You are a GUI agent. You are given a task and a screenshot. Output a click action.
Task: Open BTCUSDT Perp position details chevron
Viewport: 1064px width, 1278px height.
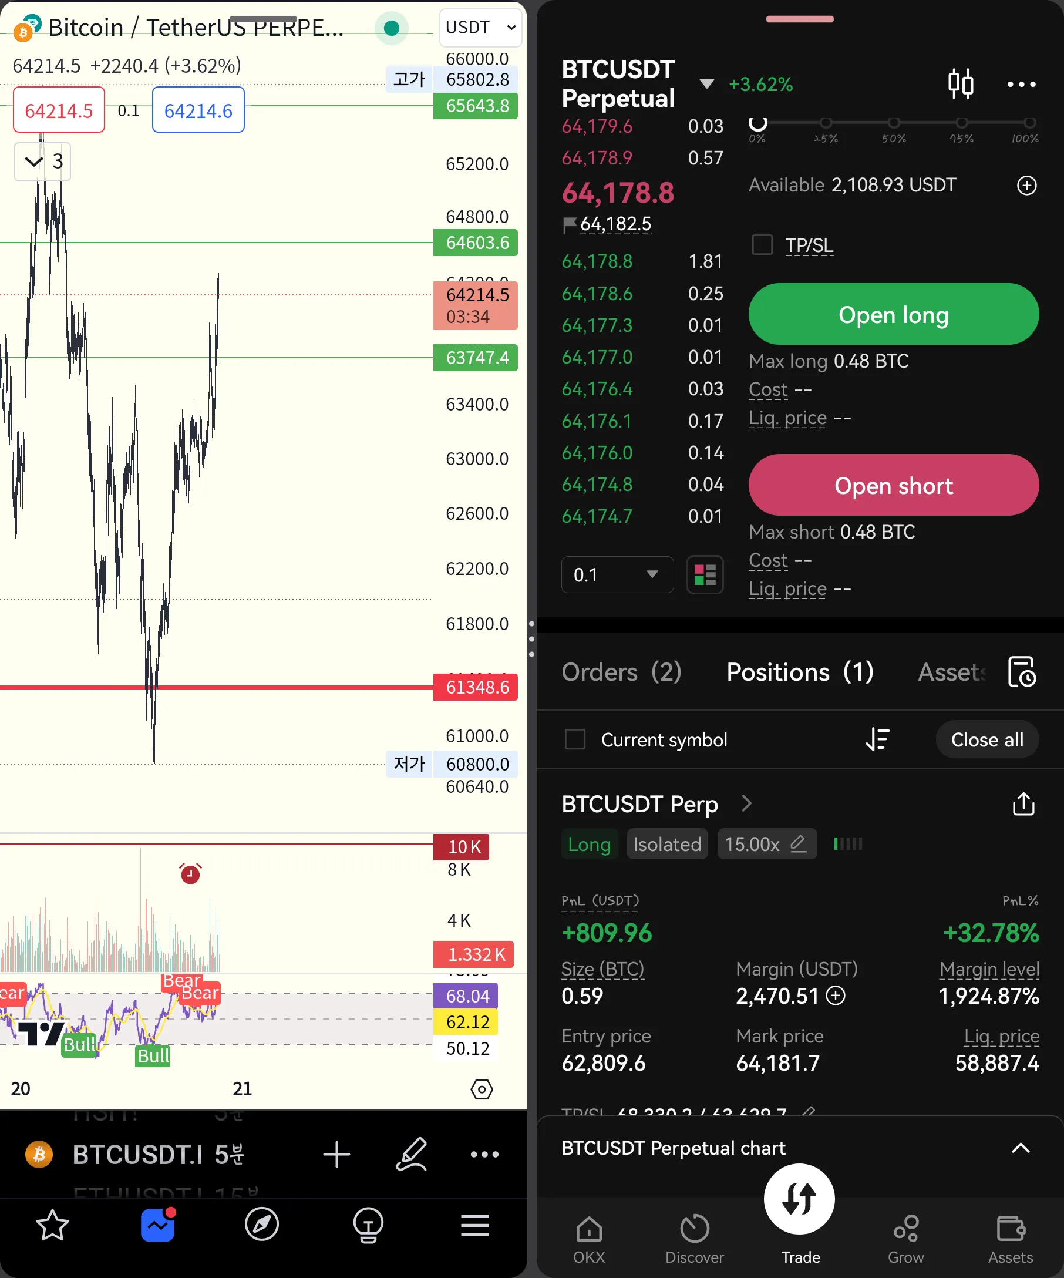[747, 803]
